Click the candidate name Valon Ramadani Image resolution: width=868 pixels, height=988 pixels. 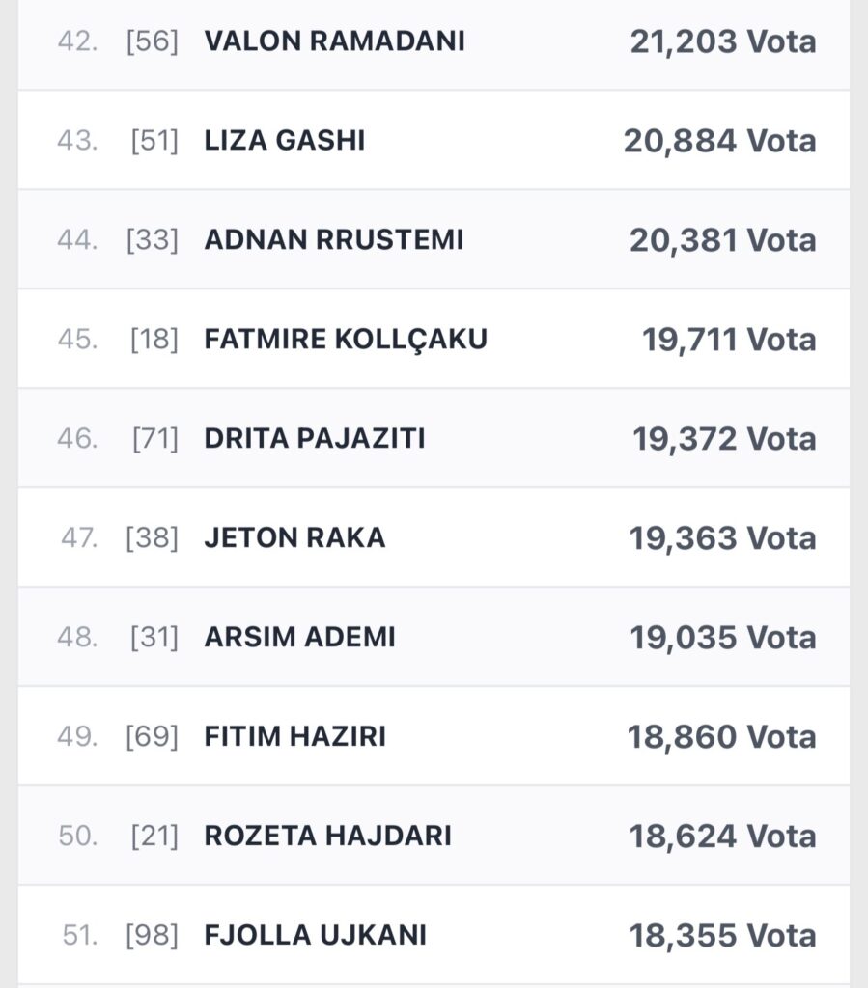pyautogui.click(x=334, y=41)
